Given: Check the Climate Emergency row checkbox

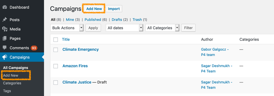Looking at the screenshot, I should [56, 50].
